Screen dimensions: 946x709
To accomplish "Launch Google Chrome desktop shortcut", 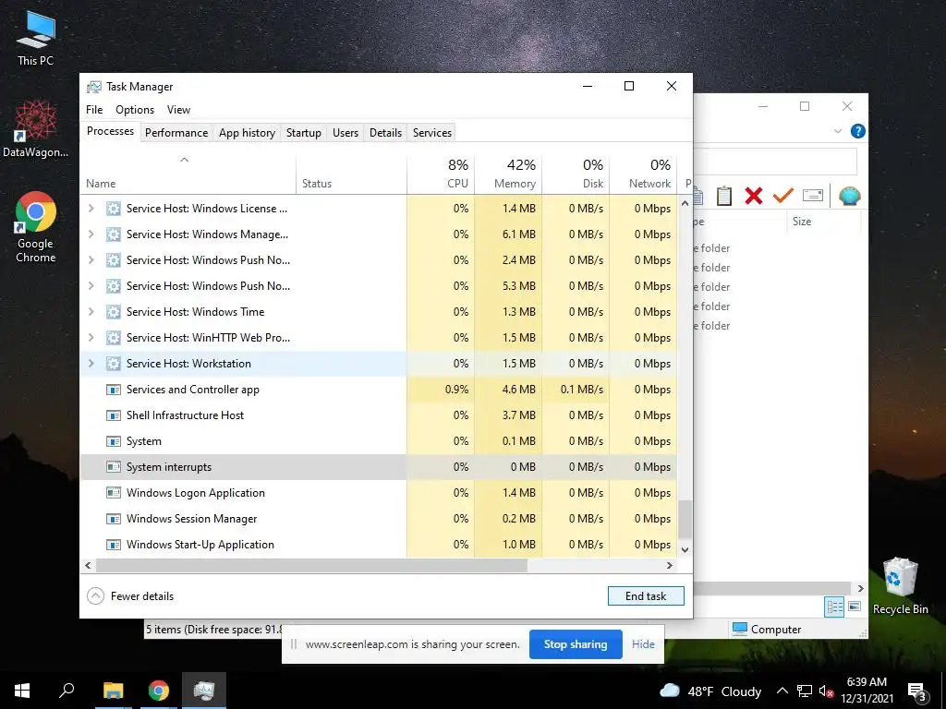I will pos(36,227).
